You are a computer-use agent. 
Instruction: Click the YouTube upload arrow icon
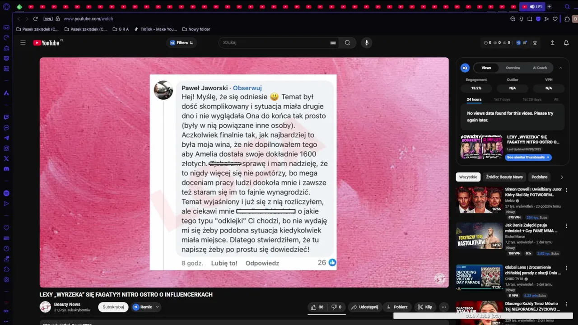(552, 43)
